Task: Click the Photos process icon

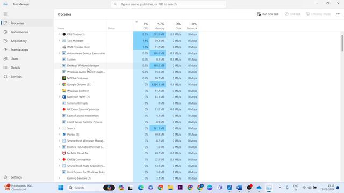Action: coord(64,135)
